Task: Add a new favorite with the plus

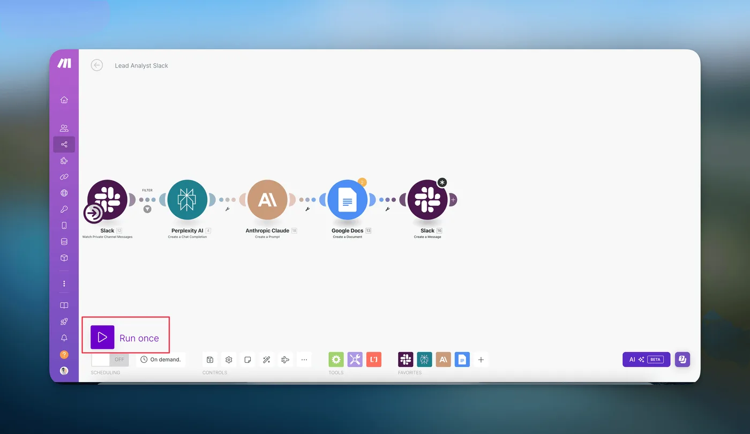Action: (481, 360)
